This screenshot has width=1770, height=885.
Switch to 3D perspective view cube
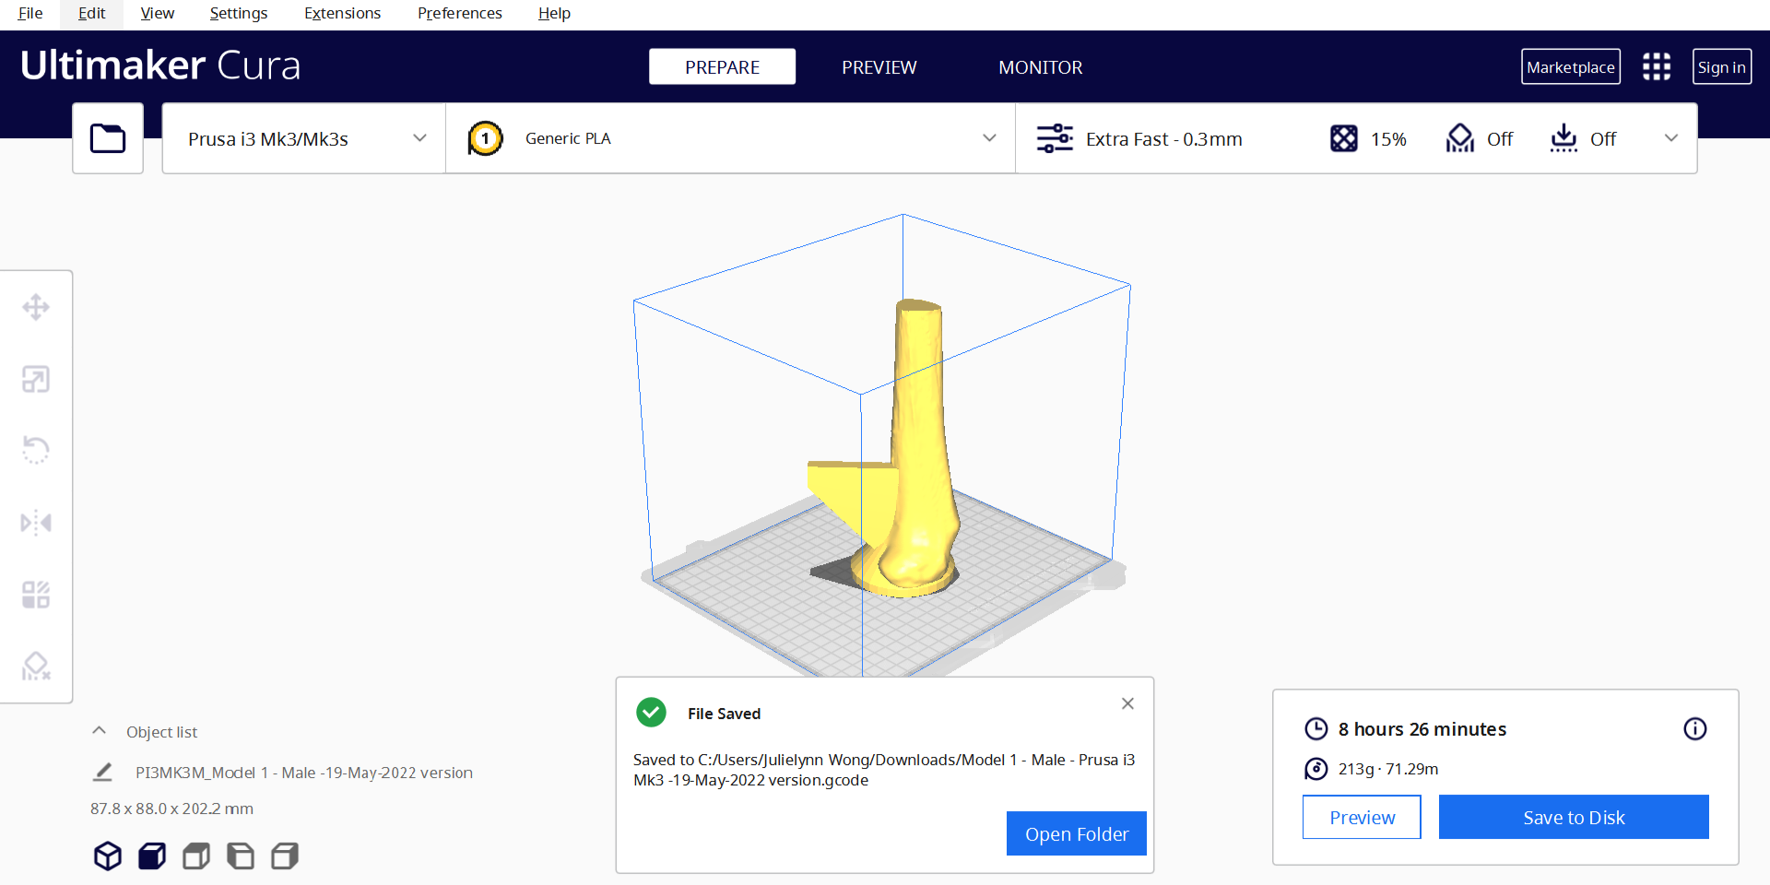pos(108,856)
